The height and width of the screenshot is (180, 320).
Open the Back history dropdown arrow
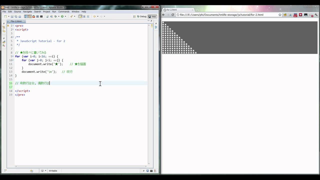(98, 16)
